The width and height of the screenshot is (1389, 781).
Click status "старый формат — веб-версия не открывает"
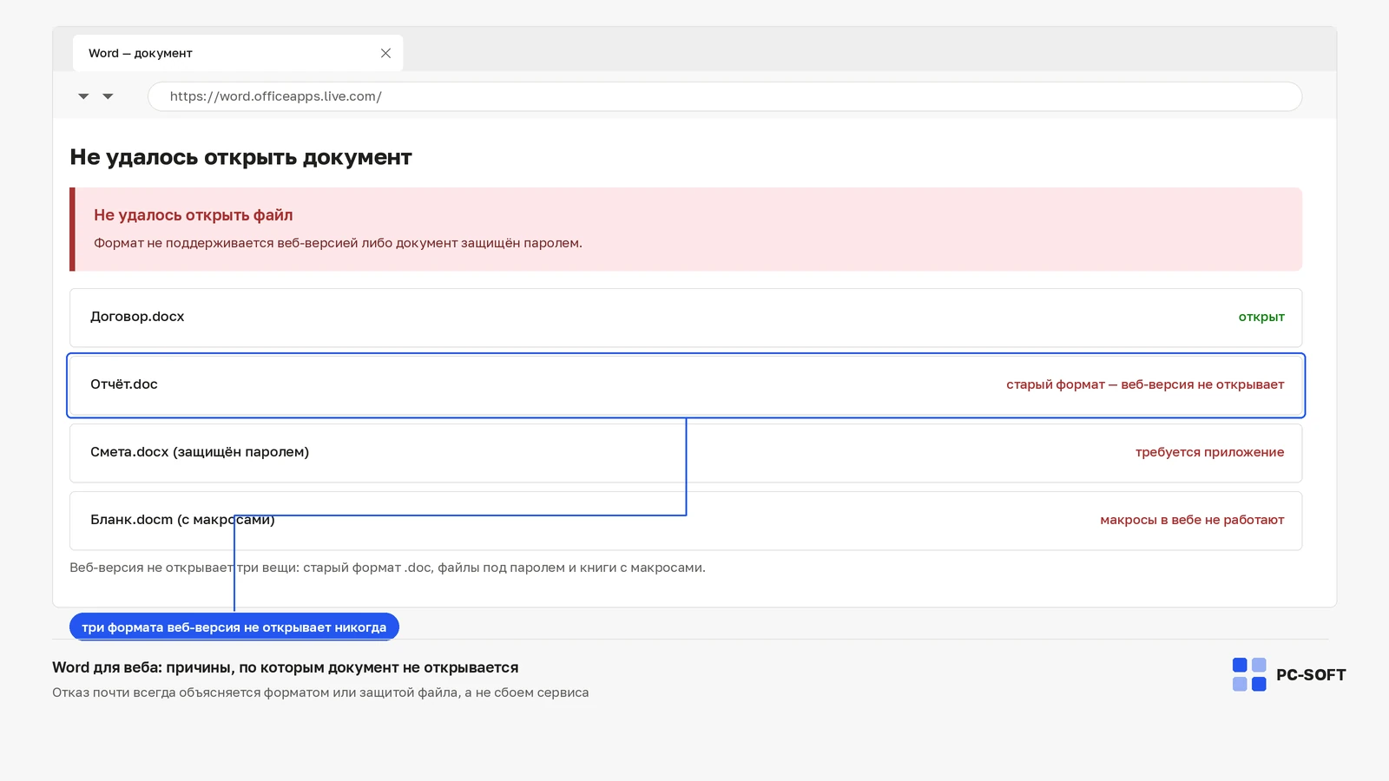coord(1145,384)
